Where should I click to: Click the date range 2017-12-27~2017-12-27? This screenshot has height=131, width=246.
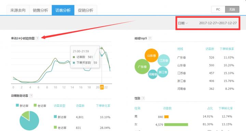(x=218, y=23)
